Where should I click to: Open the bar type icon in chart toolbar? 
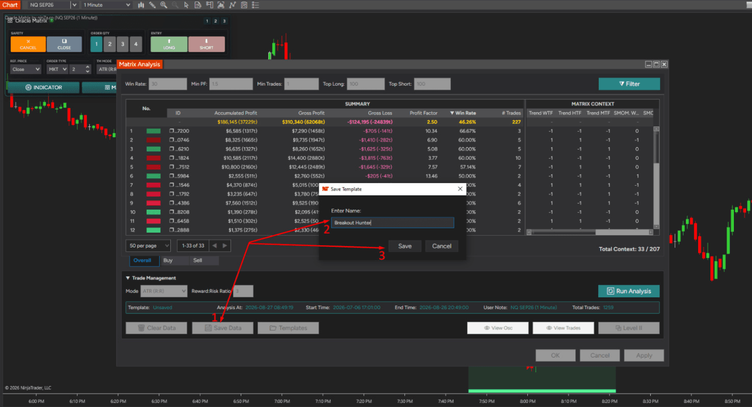tap(141, 5)
